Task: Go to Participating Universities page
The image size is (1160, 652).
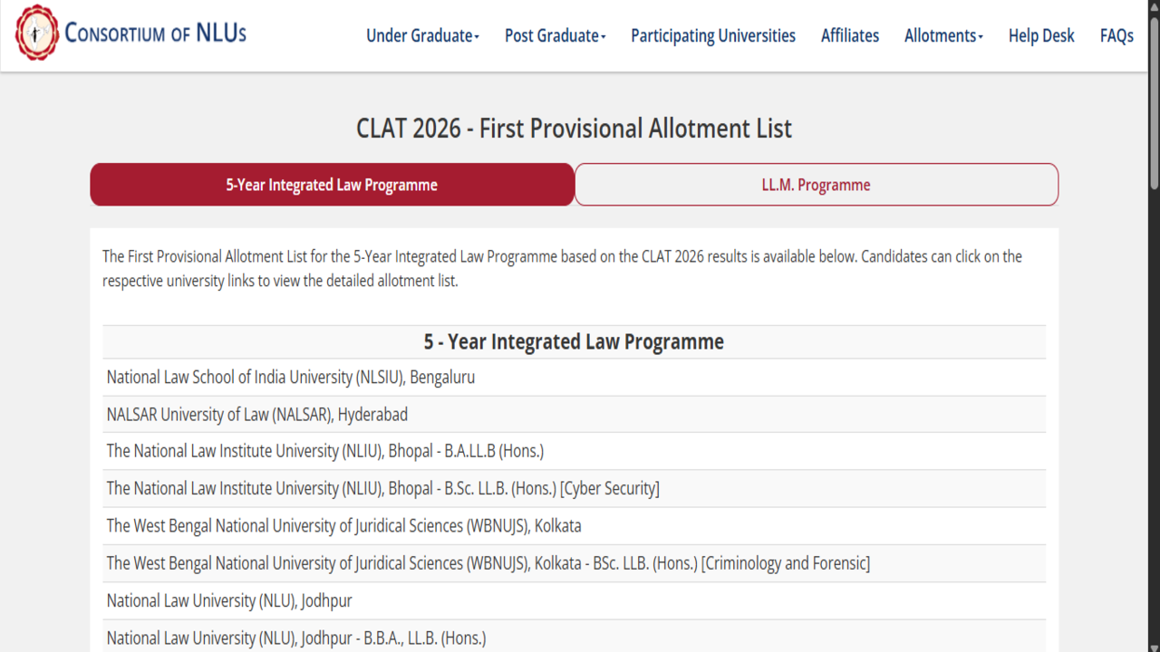Action: (x=713, y=35)
